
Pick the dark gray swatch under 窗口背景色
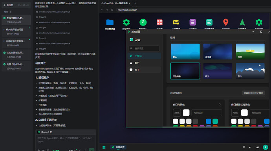(x=195, y=121)
